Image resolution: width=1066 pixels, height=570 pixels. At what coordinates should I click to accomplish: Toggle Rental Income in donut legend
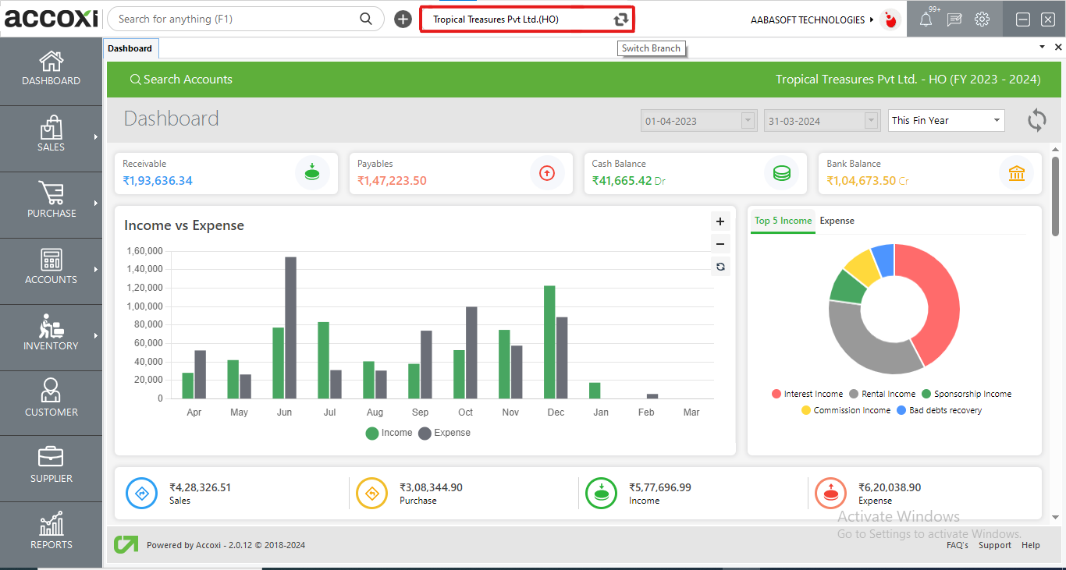[x=882, y=395]
